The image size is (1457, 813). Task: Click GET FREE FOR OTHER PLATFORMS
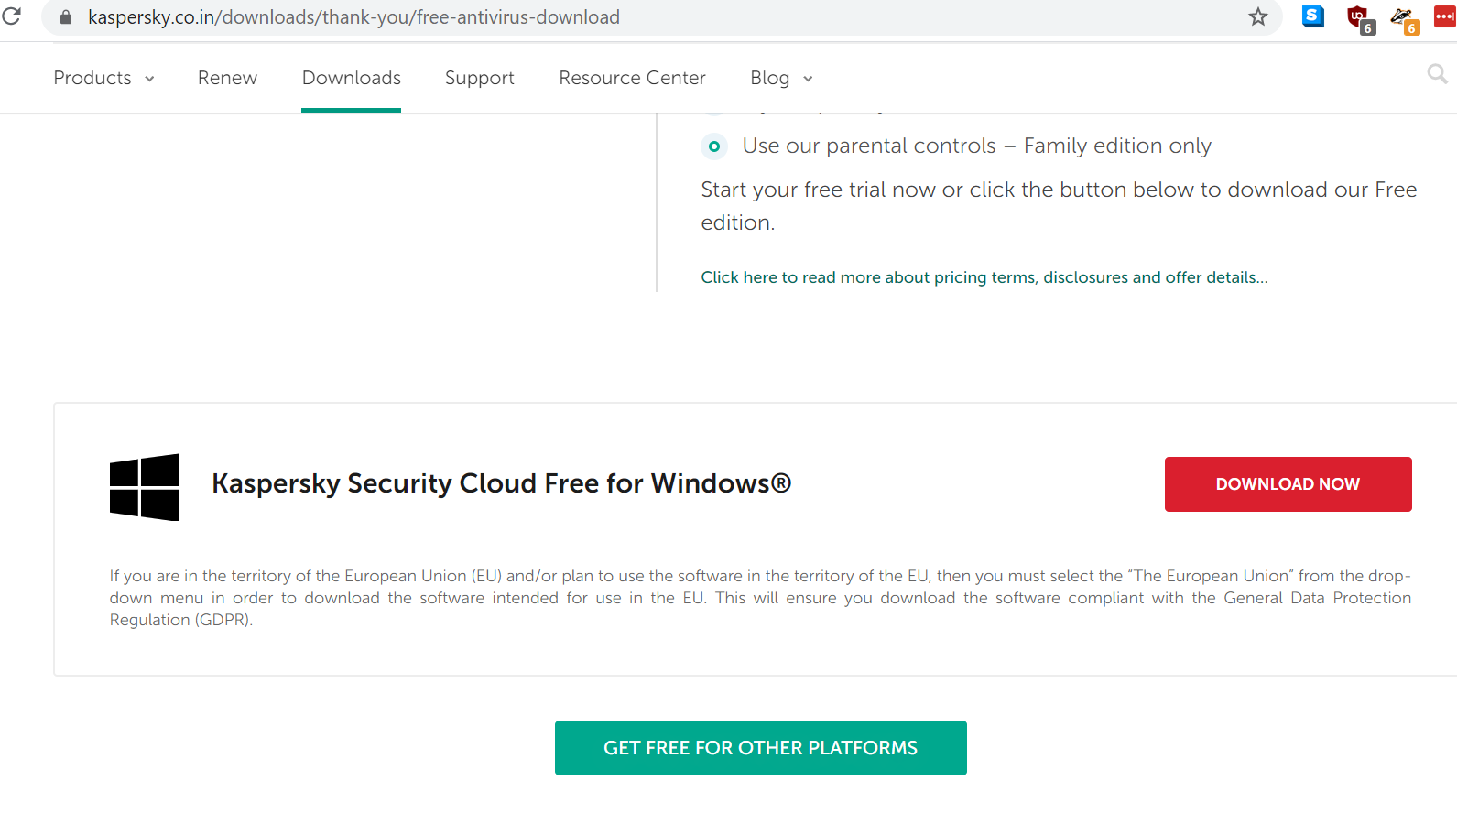760,748
